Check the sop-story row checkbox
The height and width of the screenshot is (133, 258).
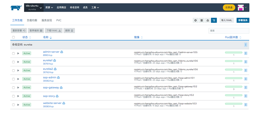(x=14, y=96)
